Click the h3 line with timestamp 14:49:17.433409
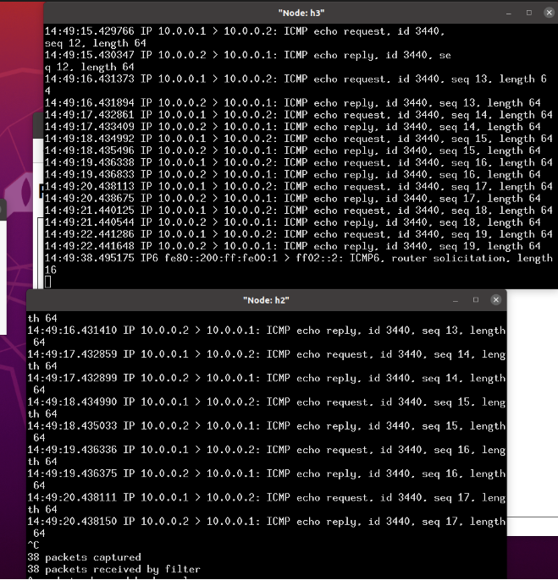Image resolution: width=558 pixels, height=580 pixels. pyautogui.click(x=293, y=127)
